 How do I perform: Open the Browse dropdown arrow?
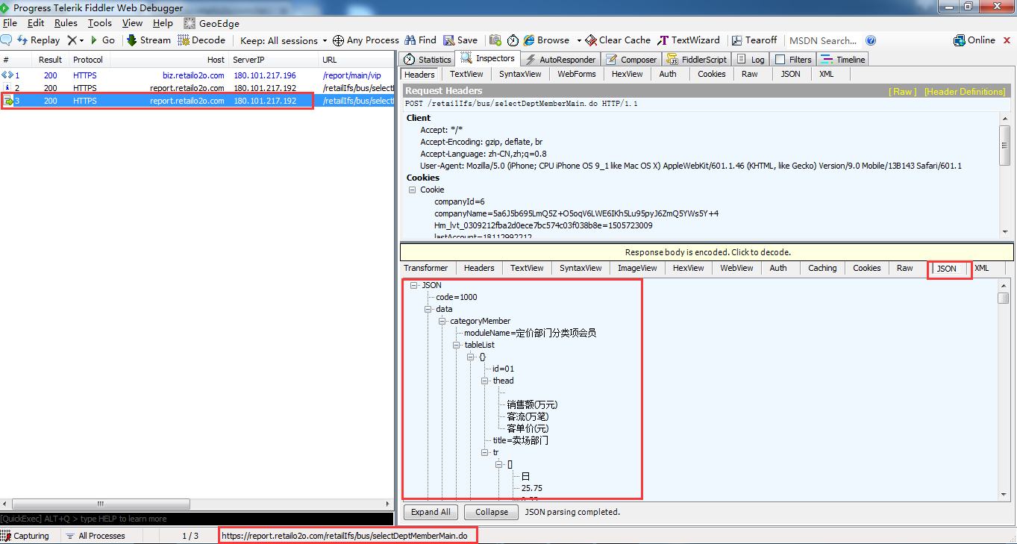click(x=579, y=40)
